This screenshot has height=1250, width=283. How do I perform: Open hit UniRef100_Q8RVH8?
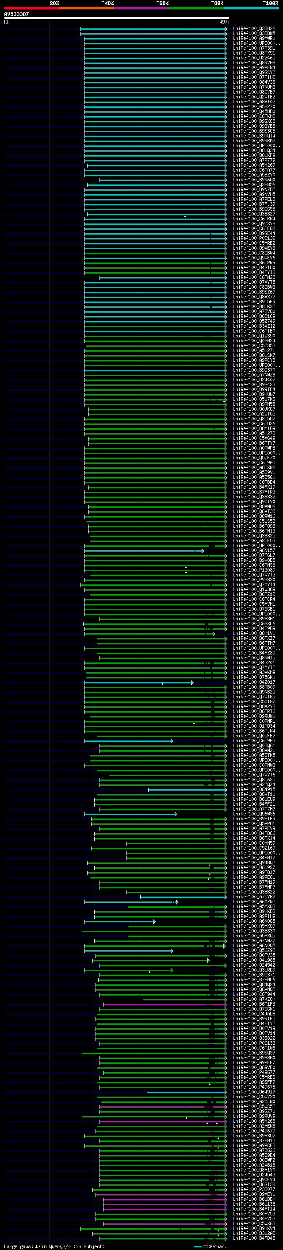point(254,63)
